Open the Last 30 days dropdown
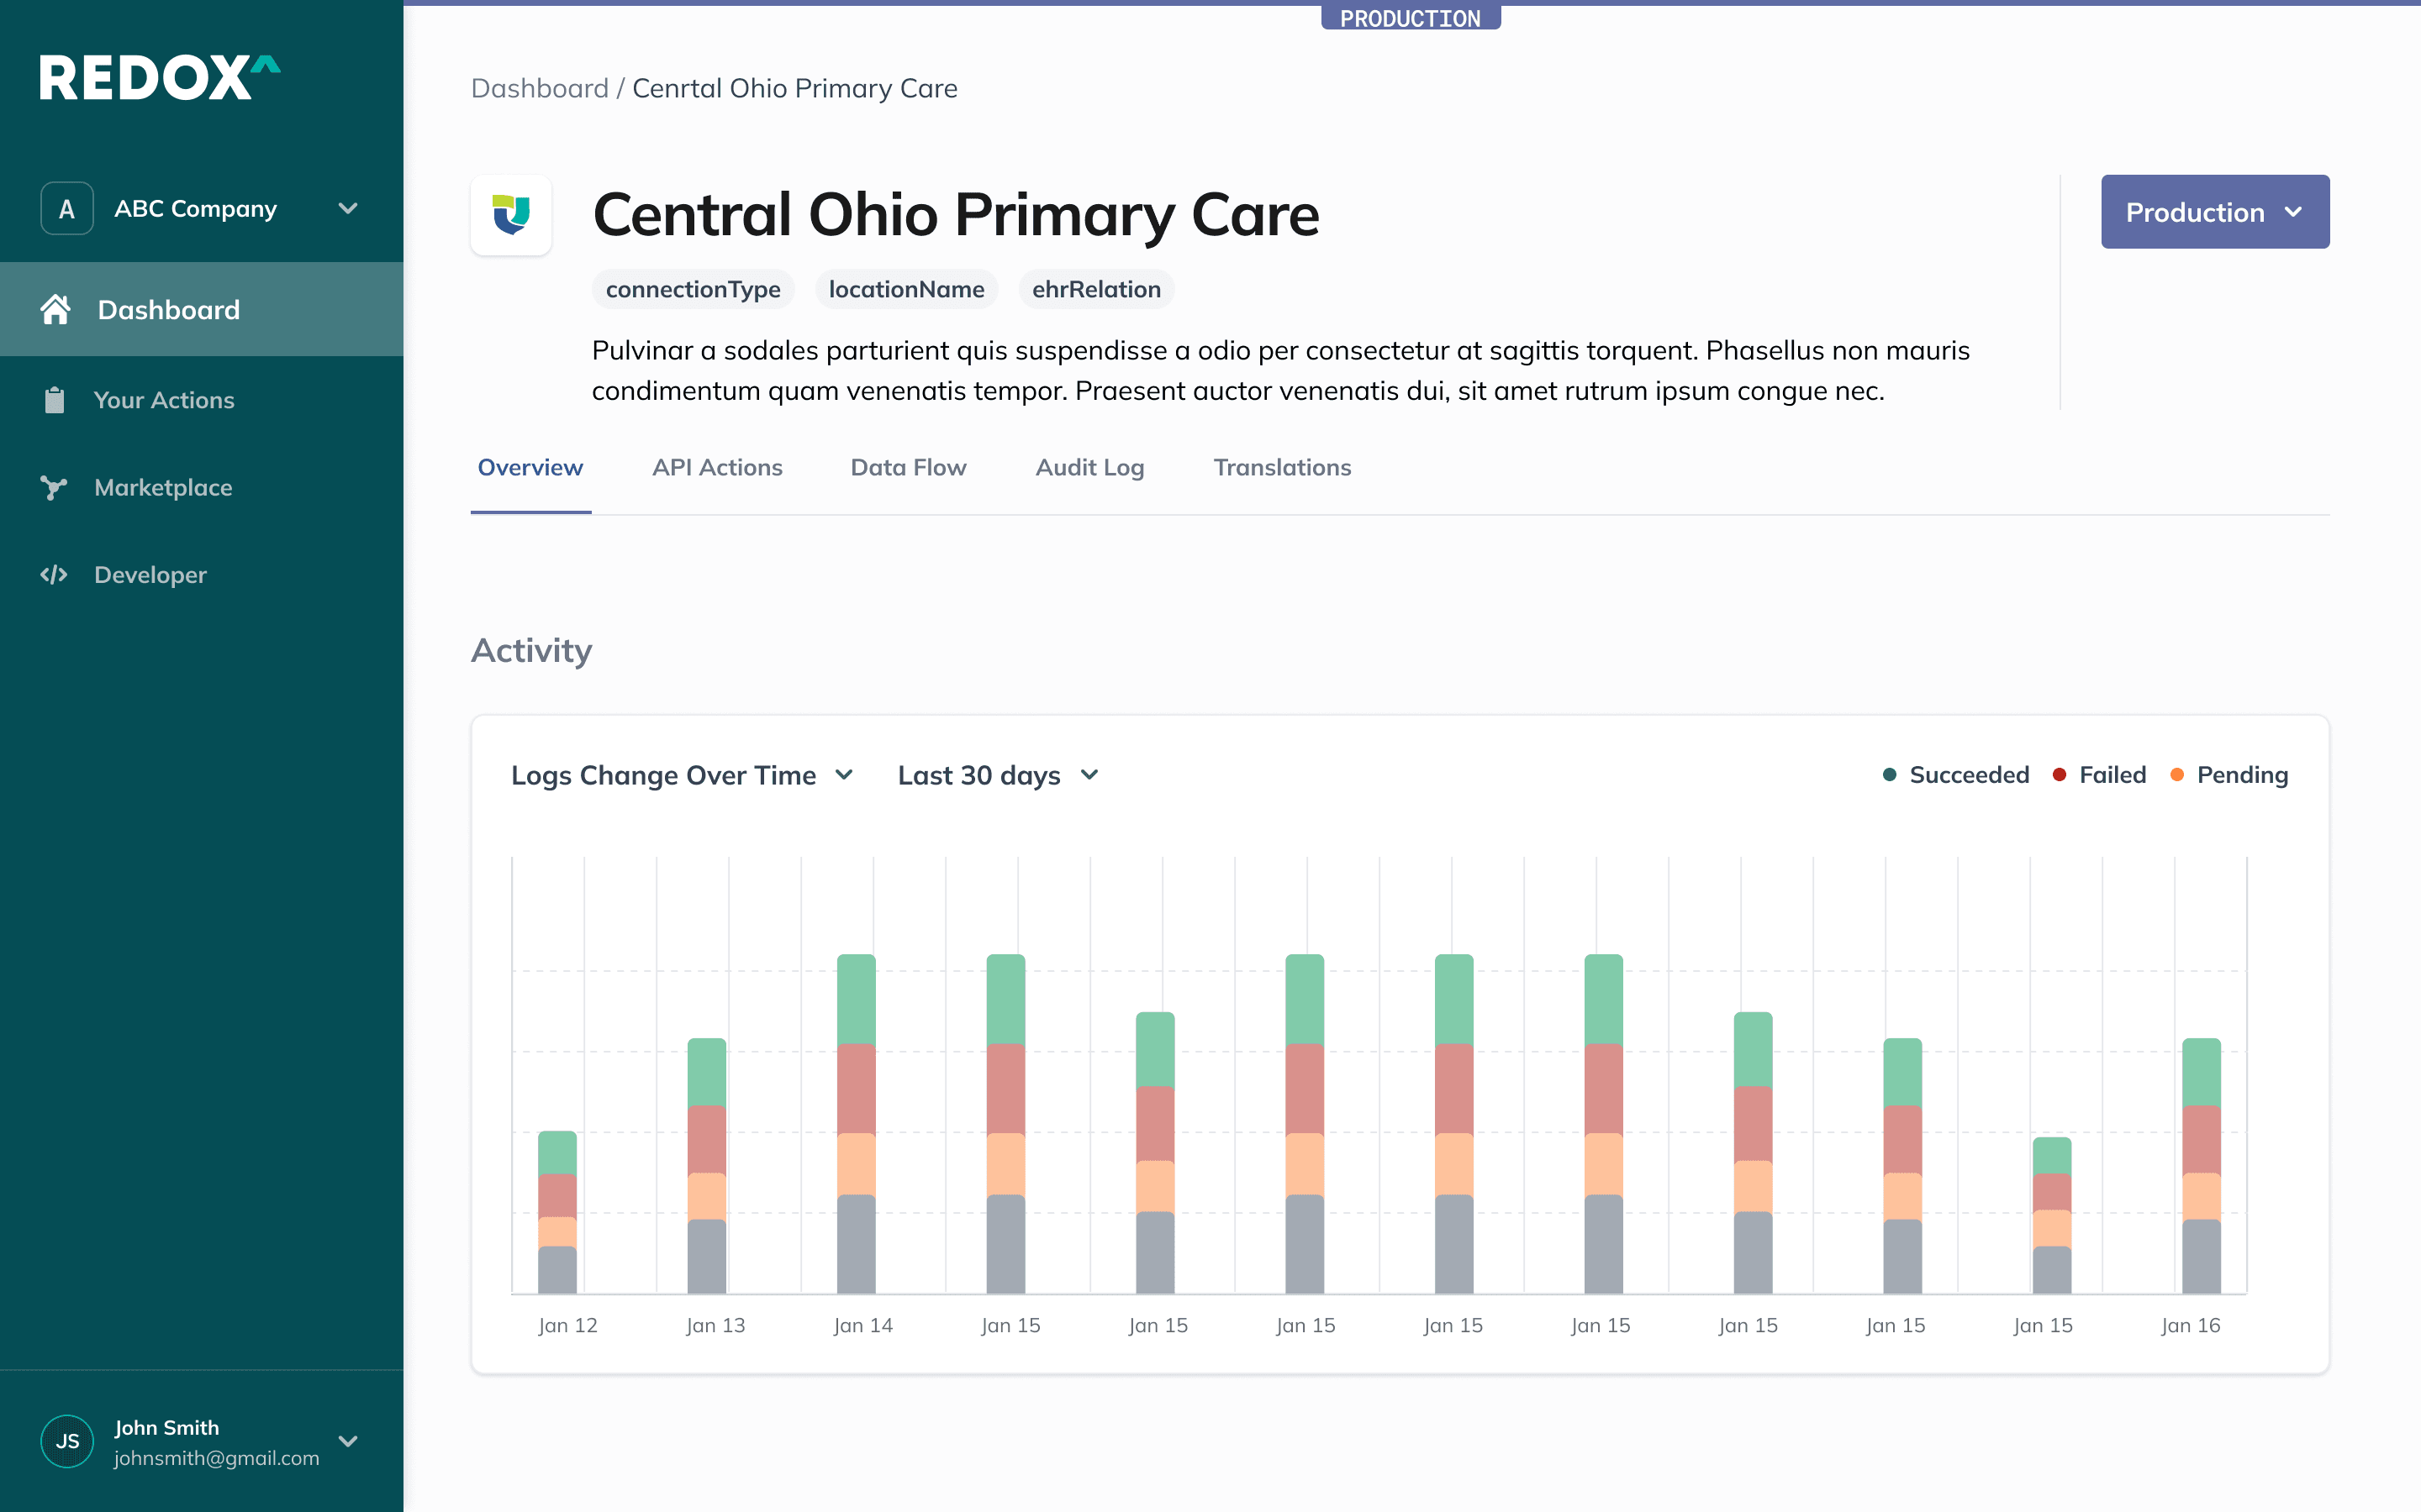 999,775
